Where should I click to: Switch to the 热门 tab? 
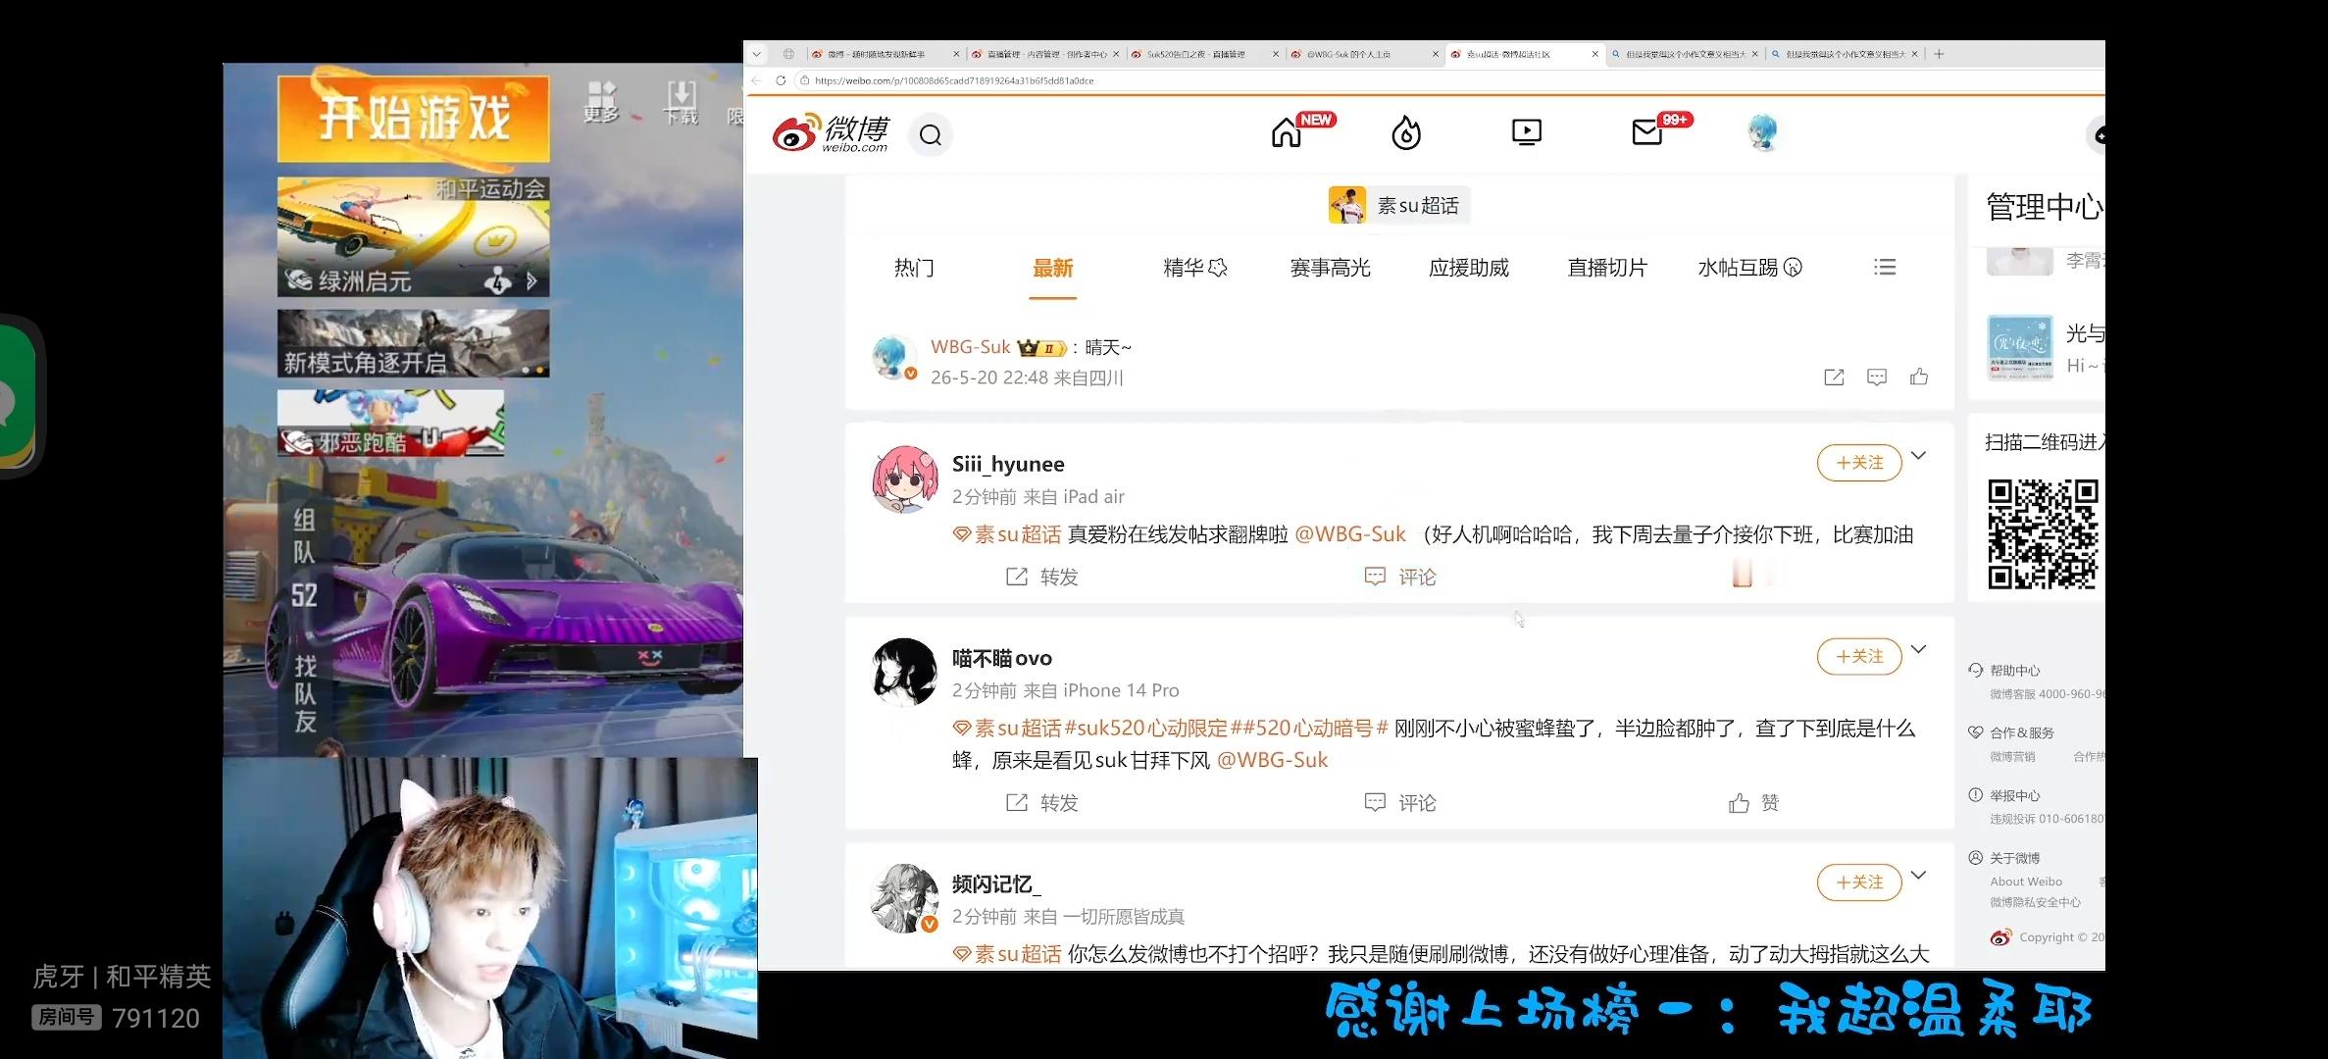click(x=914, y=268)
